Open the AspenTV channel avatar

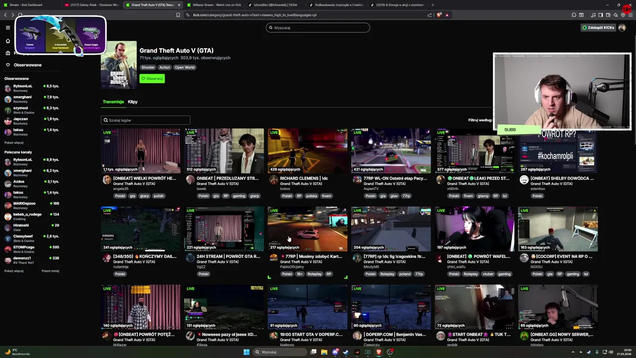(357, 180)
